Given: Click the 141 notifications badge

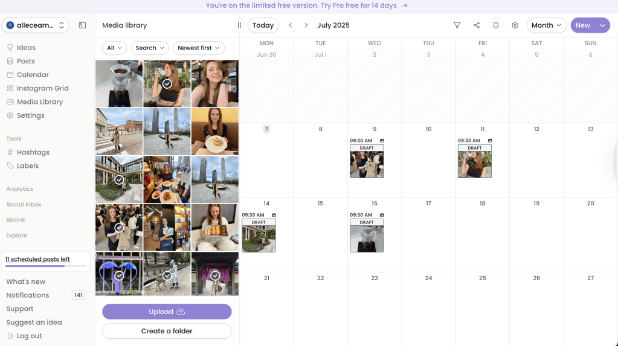Looking at the screenshot, I should click(79, 295).
